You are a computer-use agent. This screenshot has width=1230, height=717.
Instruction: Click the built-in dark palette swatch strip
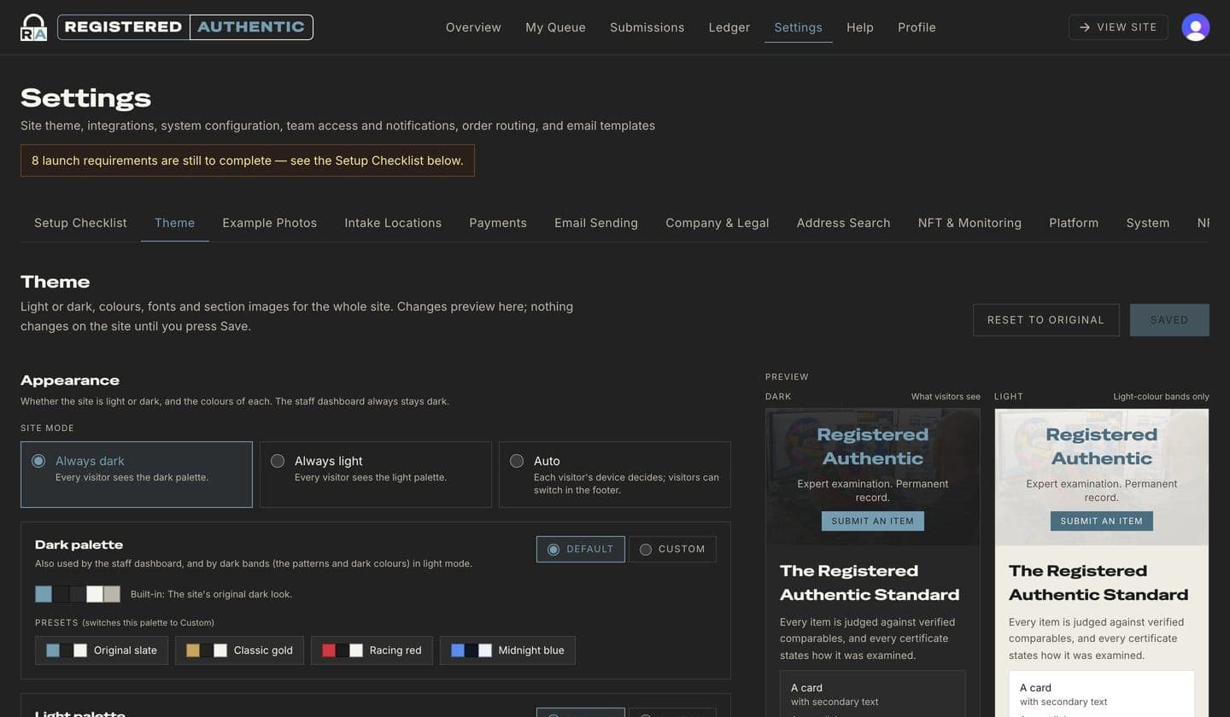coord(78,594)
